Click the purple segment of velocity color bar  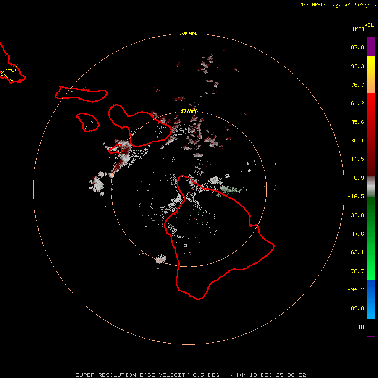tap(371, 47)
